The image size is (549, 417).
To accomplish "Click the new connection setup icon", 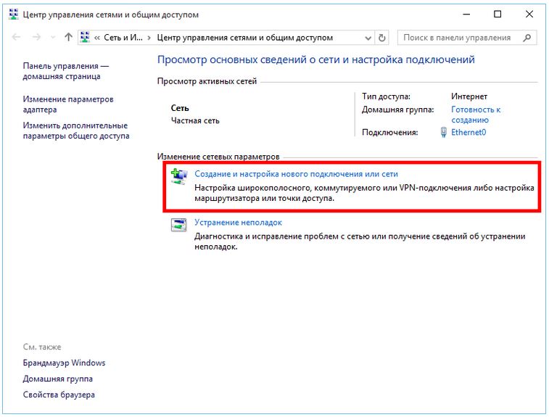I will tap(178, 176).
